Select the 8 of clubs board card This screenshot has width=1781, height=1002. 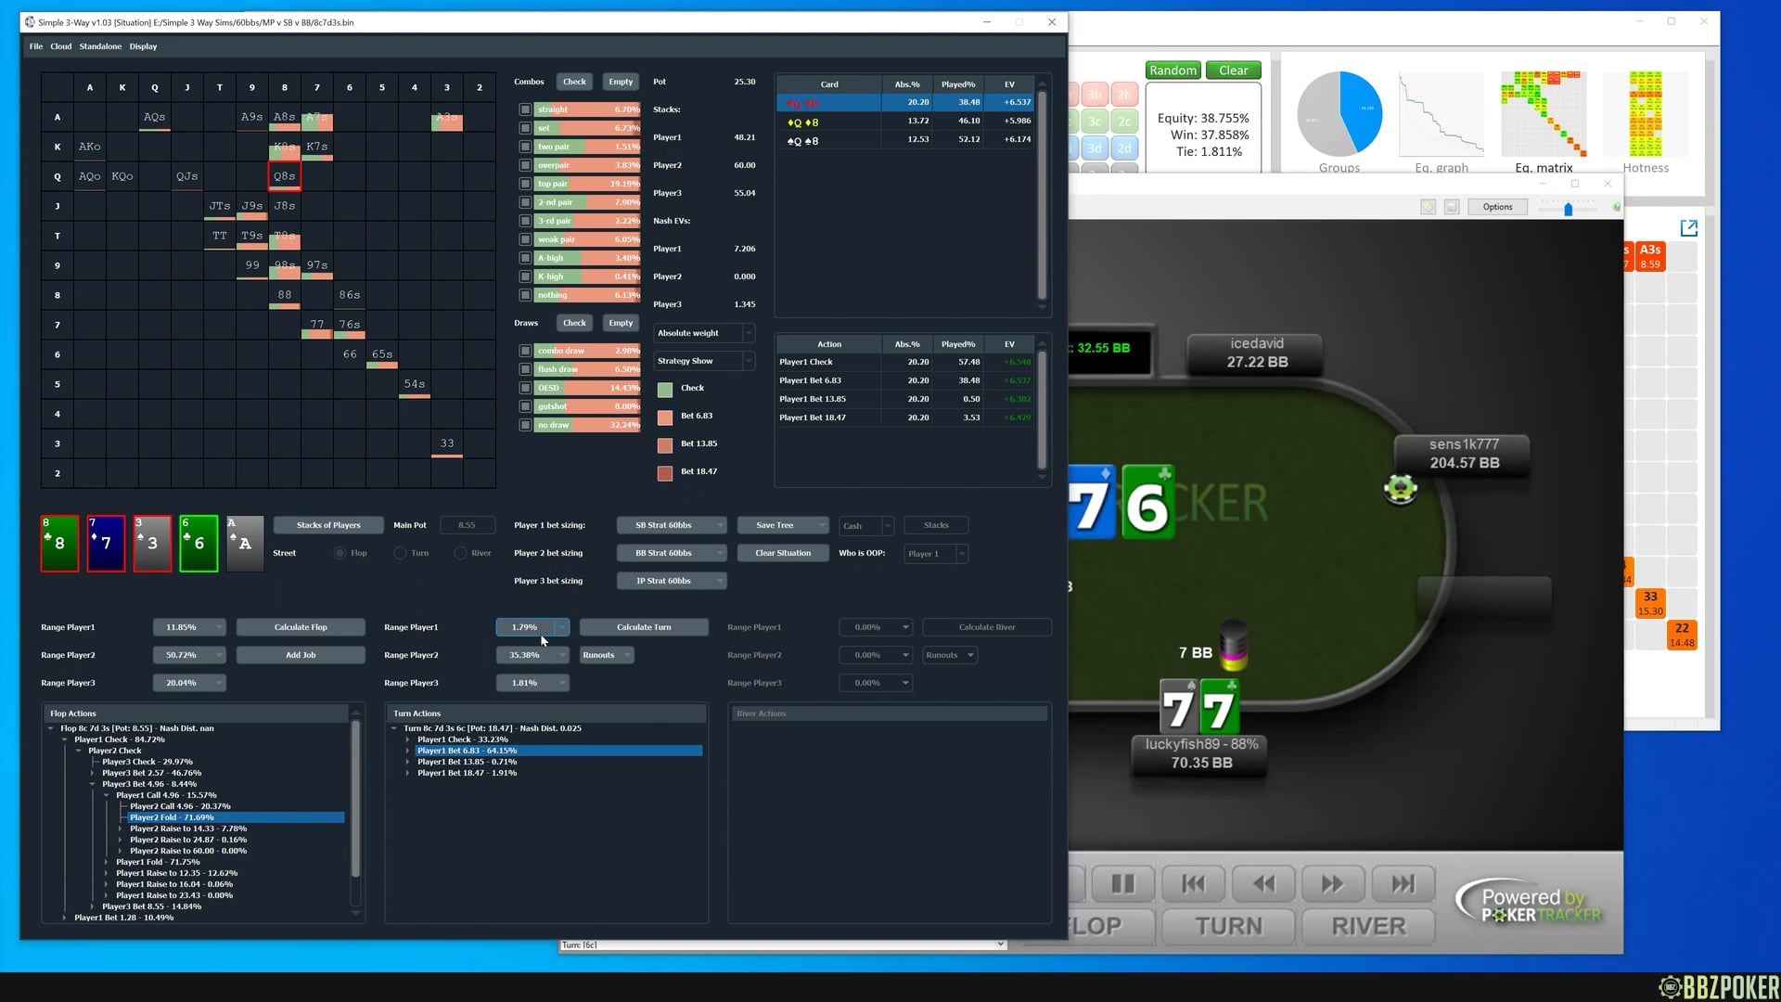point(59,544)
